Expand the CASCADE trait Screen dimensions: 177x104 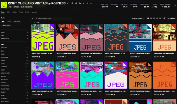(x=15, y=48)
